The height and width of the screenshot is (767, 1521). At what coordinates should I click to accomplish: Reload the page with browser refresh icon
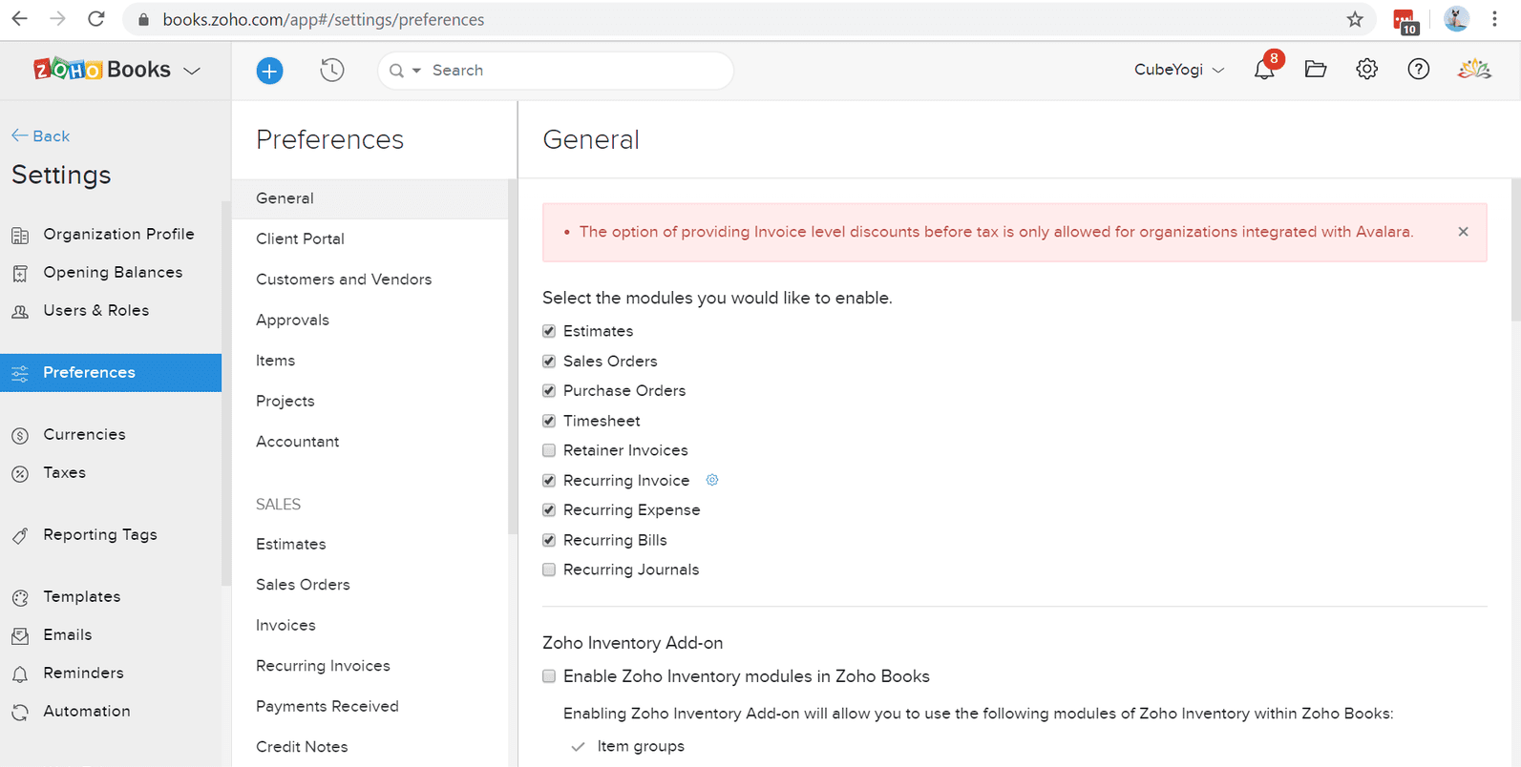[96, 19]
